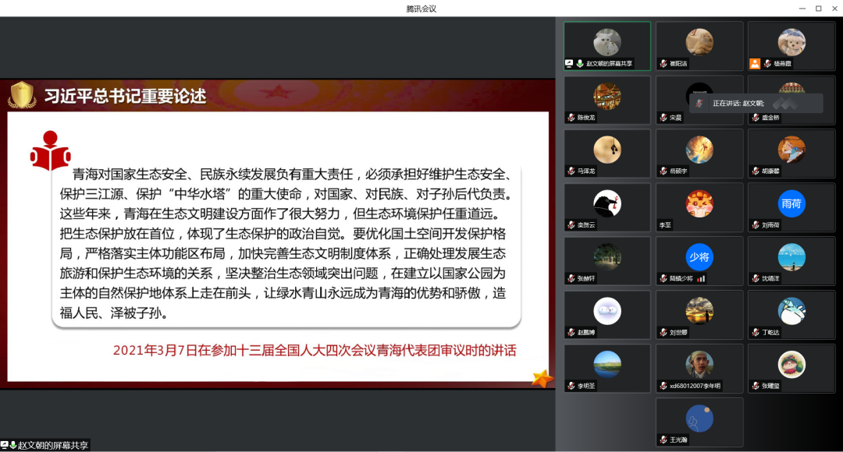The image size is (843, 452).
Task: Click the muted microphone icon beside 崔阳洁
Action: point(663,64)
